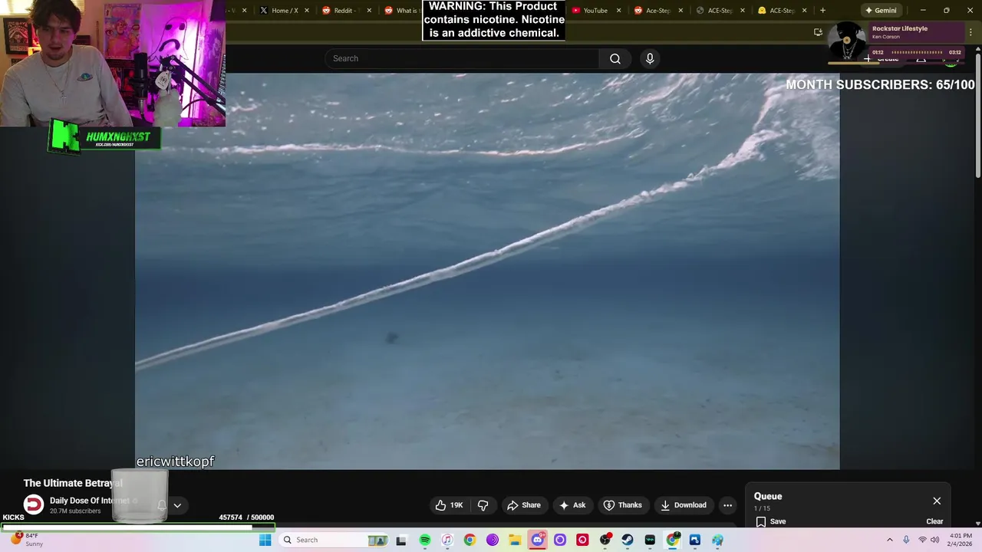
Task: Grab the page vertical scrollbar
Action: [977, 115]
